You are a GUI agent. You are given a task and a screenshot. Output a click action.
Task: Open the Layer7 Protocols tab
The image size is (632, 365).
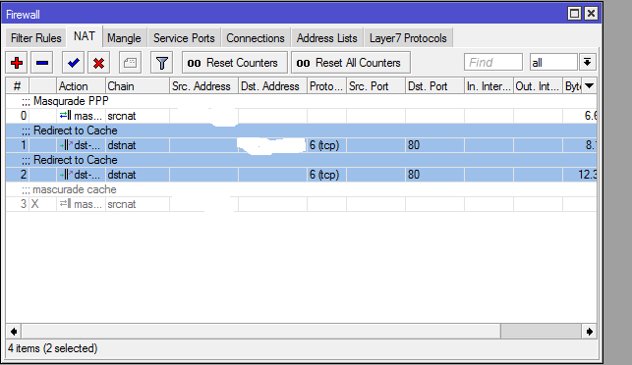[408, 38]
